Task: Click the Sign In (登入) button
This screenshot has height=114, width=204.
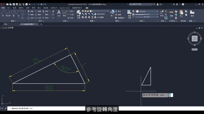Action: tap(160, 4)
